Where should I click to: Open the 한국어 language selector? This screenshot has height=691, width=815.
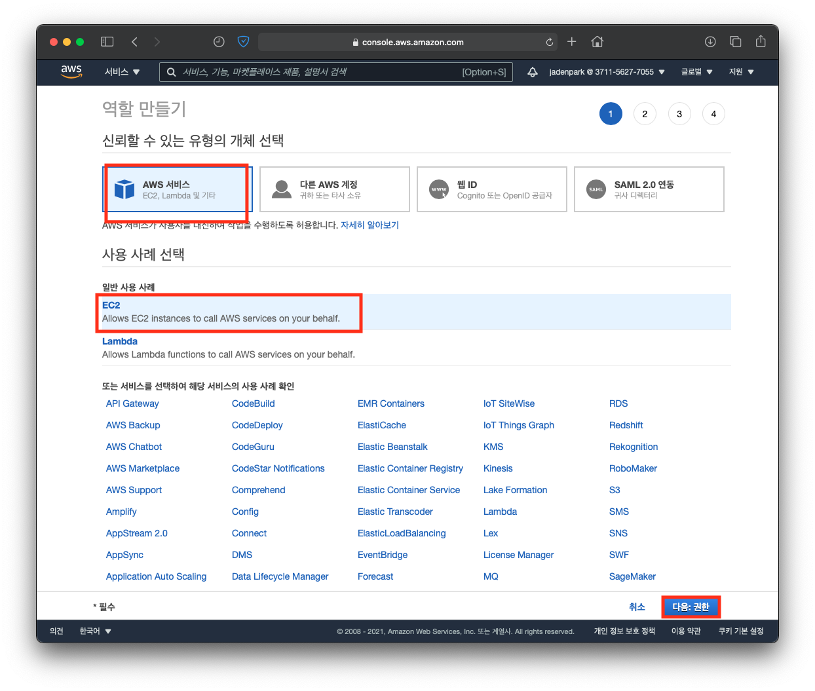pos(95,631)
